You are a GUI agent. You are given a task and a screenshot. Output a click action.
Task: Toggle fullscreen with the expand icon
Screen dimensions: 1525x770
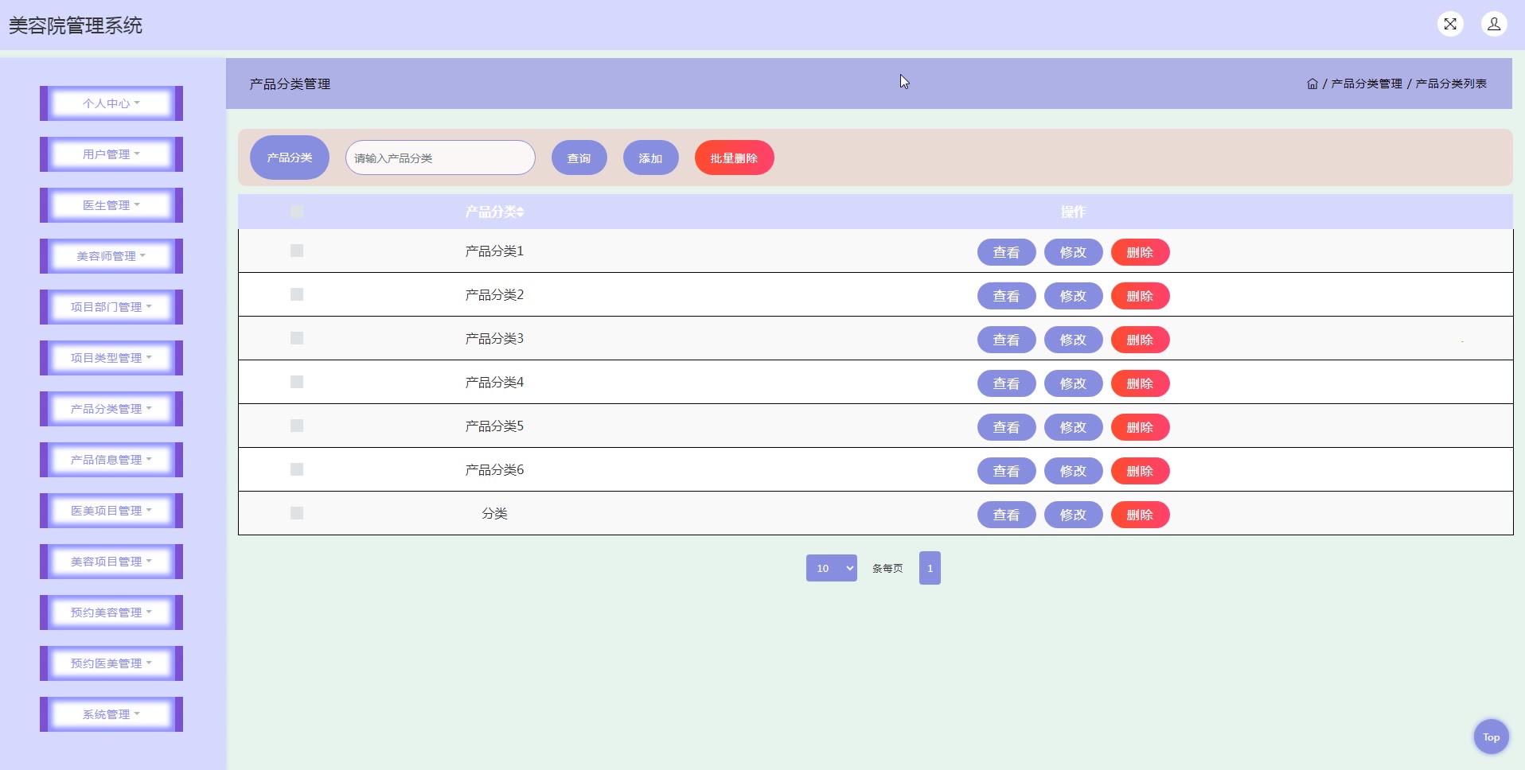[x=1450, y=24]
